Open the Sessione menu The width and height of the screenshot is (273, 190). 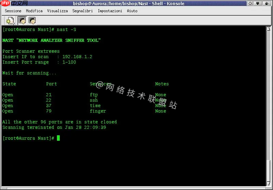coord(13,11)
